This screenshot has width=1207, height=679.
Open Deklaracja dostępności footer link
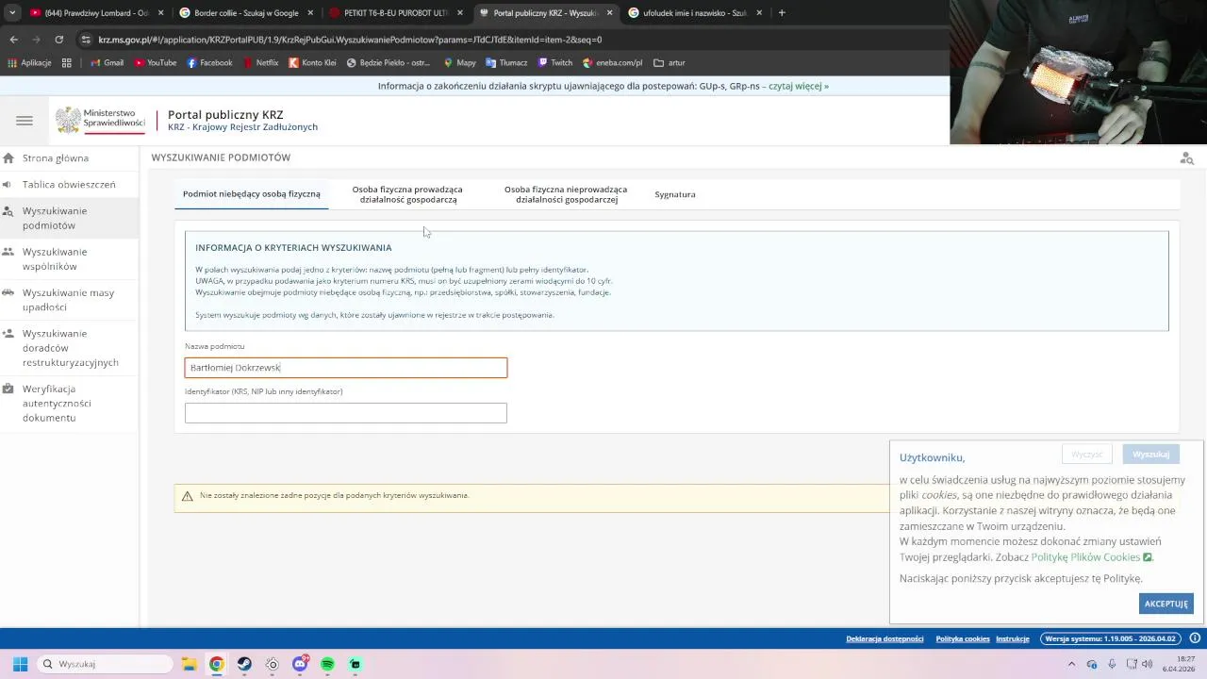tap(885, 638)
